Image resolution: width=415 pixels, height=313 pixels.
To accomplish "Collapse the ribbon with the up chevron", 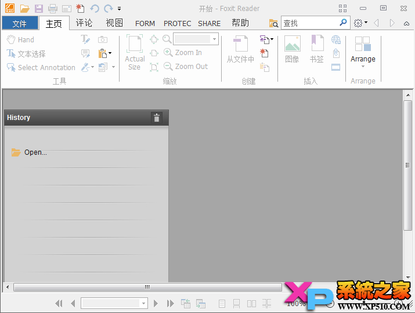I will tap(406, 24).
